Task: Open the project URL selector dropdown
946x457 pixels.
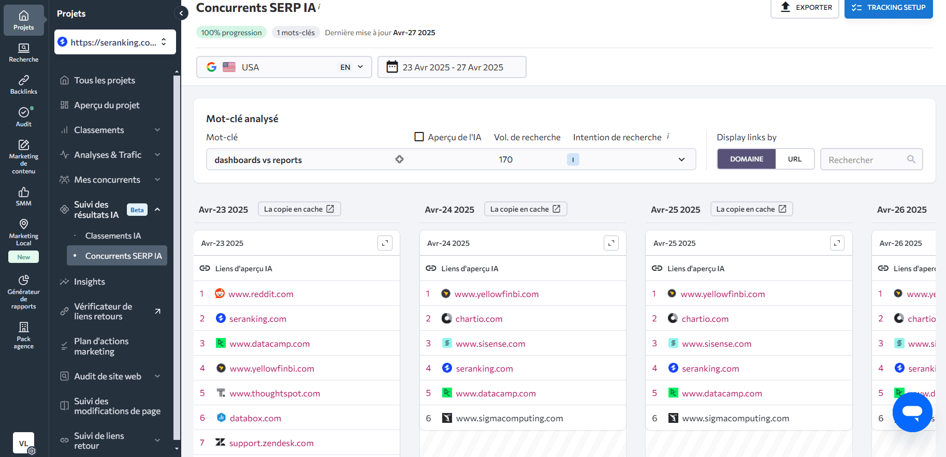Action: coord(115,42)
